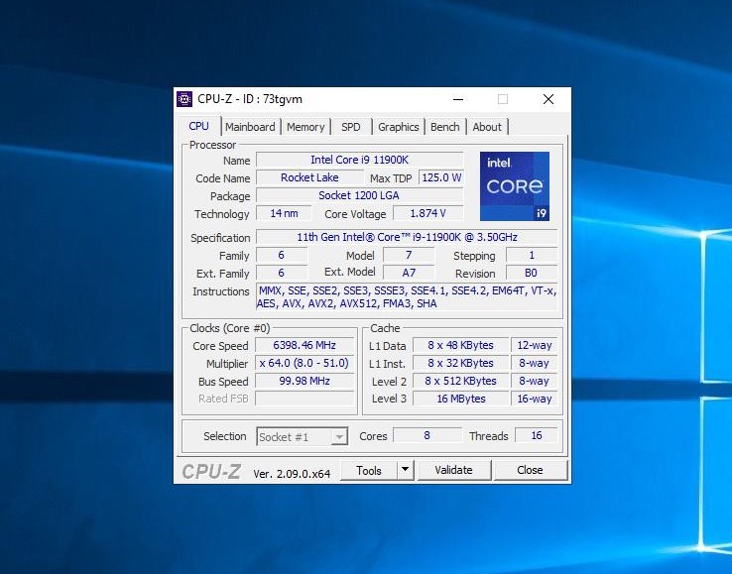
Task: Click the L1 Data value 8 x 48 KBytes
Action: click(461, 345)
